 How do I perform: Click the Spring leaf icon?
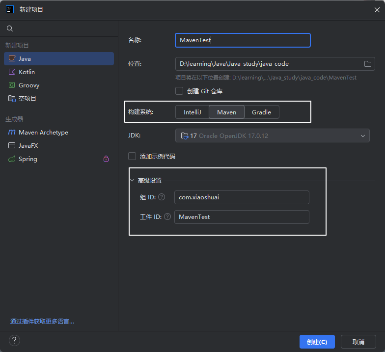12,159
